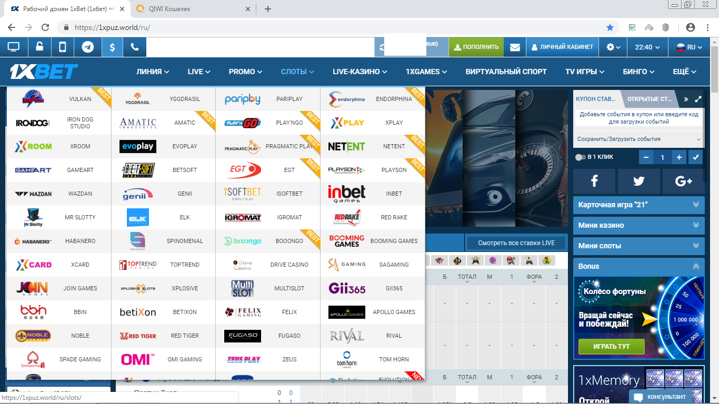Image resolution: width=719 pixels, height=404 pixels.
Task: Share via the Twitter icon
Action: click(638, 181)
